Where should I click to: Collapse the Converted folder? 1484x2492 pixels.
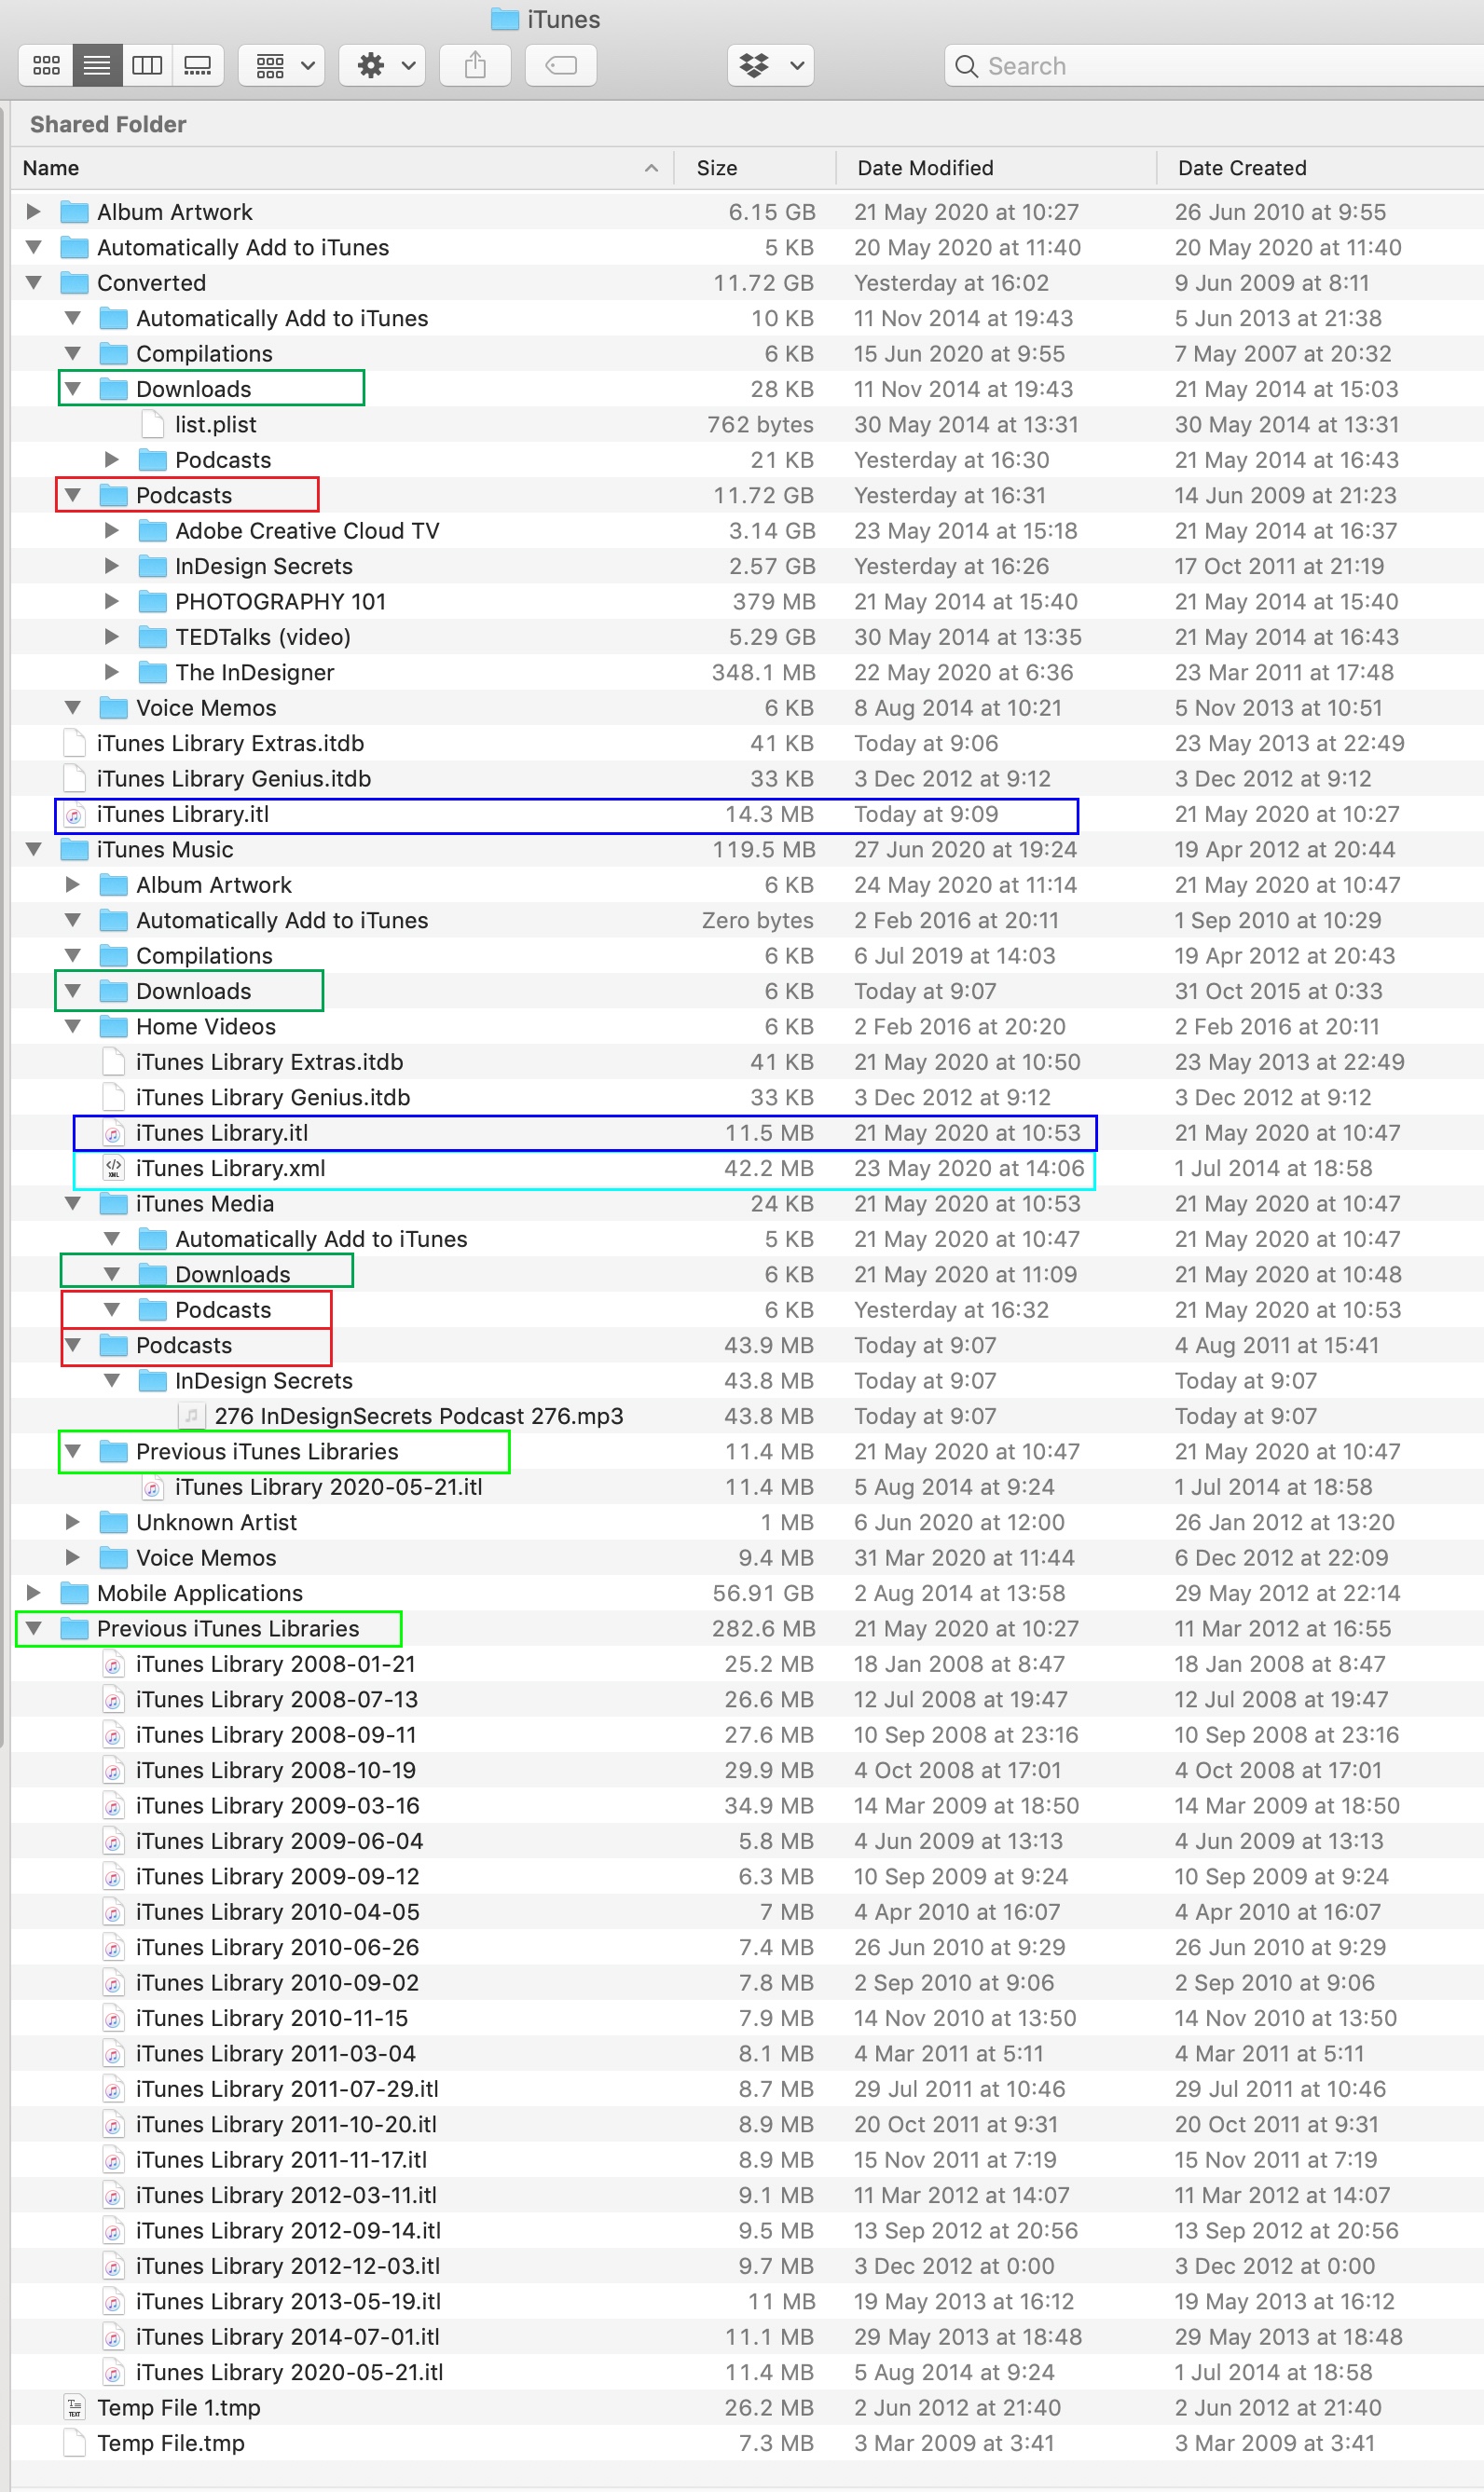click(x=33, y=283)
